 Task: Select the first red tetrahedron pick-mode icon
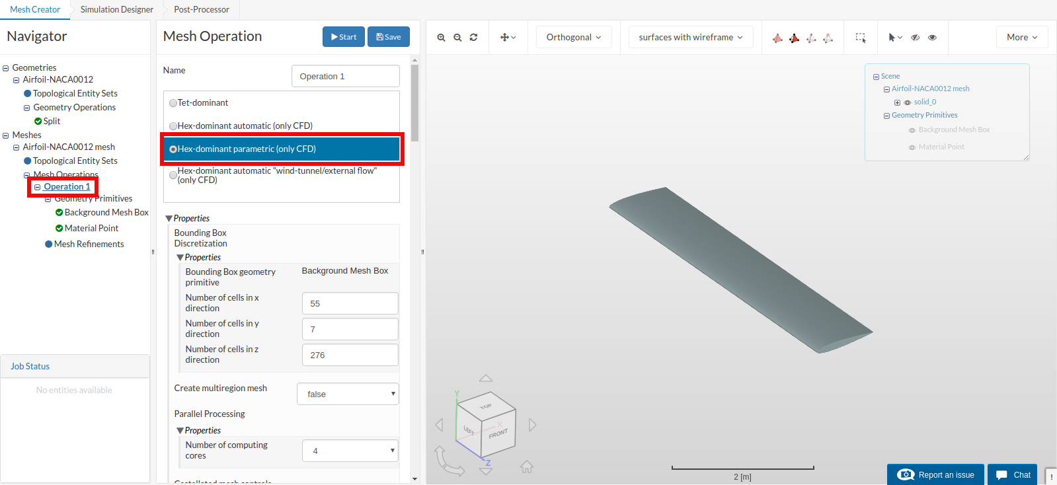click(777, 38)
